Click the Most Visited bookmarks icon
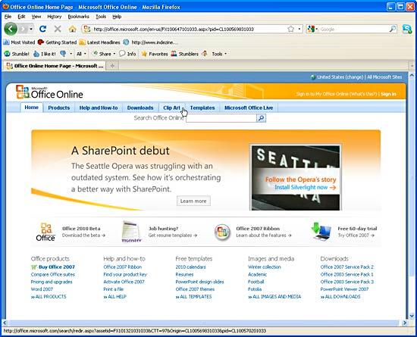This screenshot has width=417, height=337. point(6,42)
